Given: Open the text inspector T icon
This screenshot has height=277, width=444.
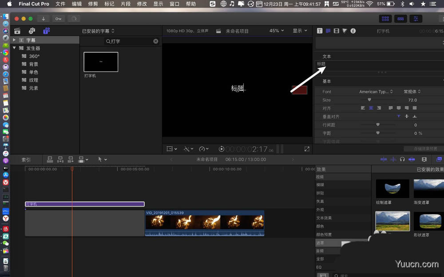Looking at the screenshot, I should [320, 31].
